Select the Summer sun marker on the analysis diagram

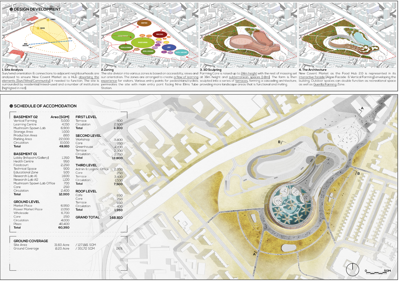(48, 20)
